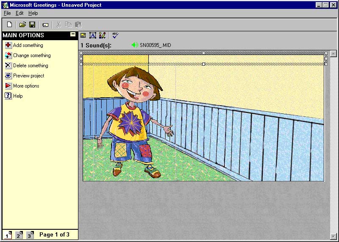Choose Delete something option

click(31, 66)
